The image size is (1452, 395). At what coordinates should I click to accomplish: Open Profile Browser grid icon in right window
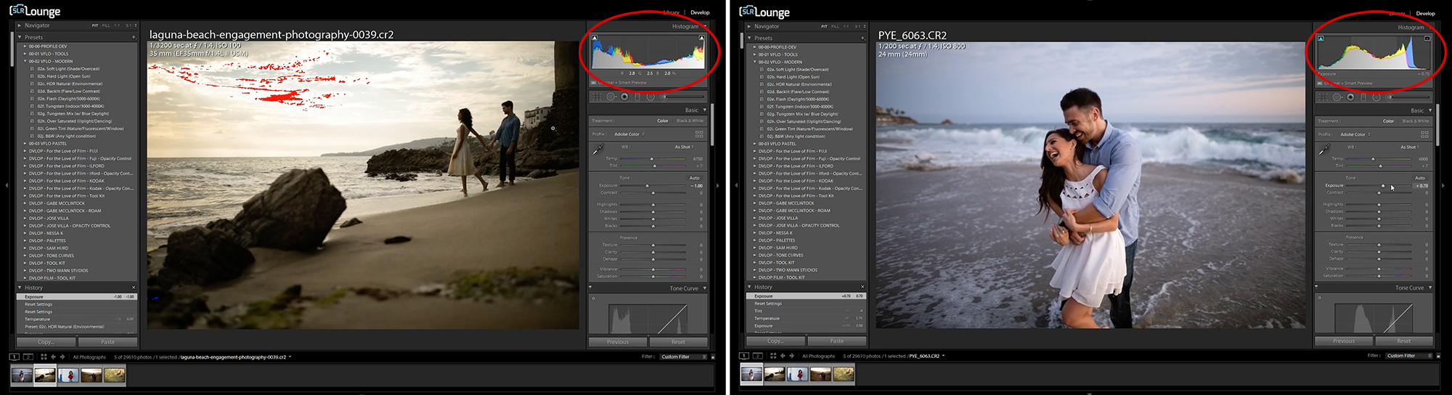pos(1424,134)
